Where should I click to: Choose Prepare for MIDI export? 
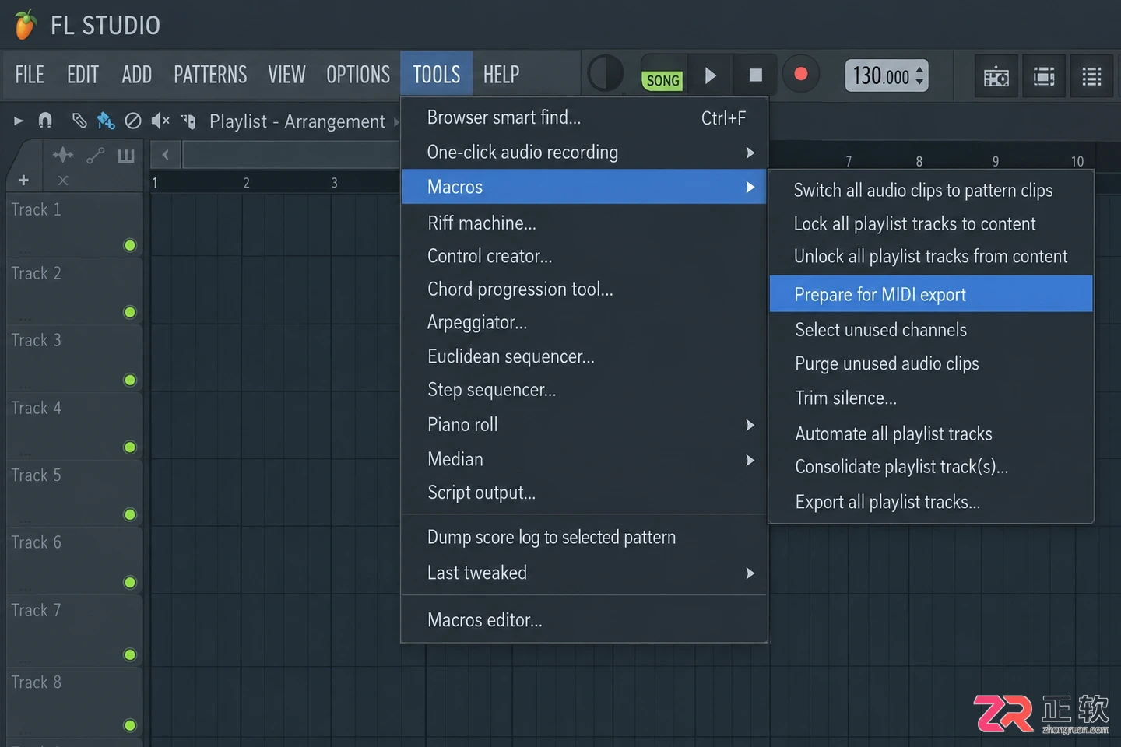pos(931,294)
